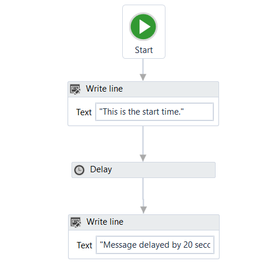Viewport: 275px width, 280px height.
Task: Click the second Write line activity icon
Action: [76, 222]
